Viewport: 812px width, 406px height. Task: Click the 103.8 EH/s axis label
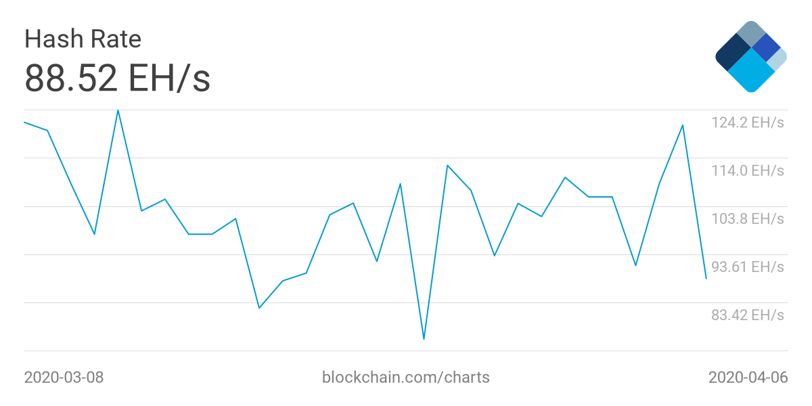tap(747, 219)
